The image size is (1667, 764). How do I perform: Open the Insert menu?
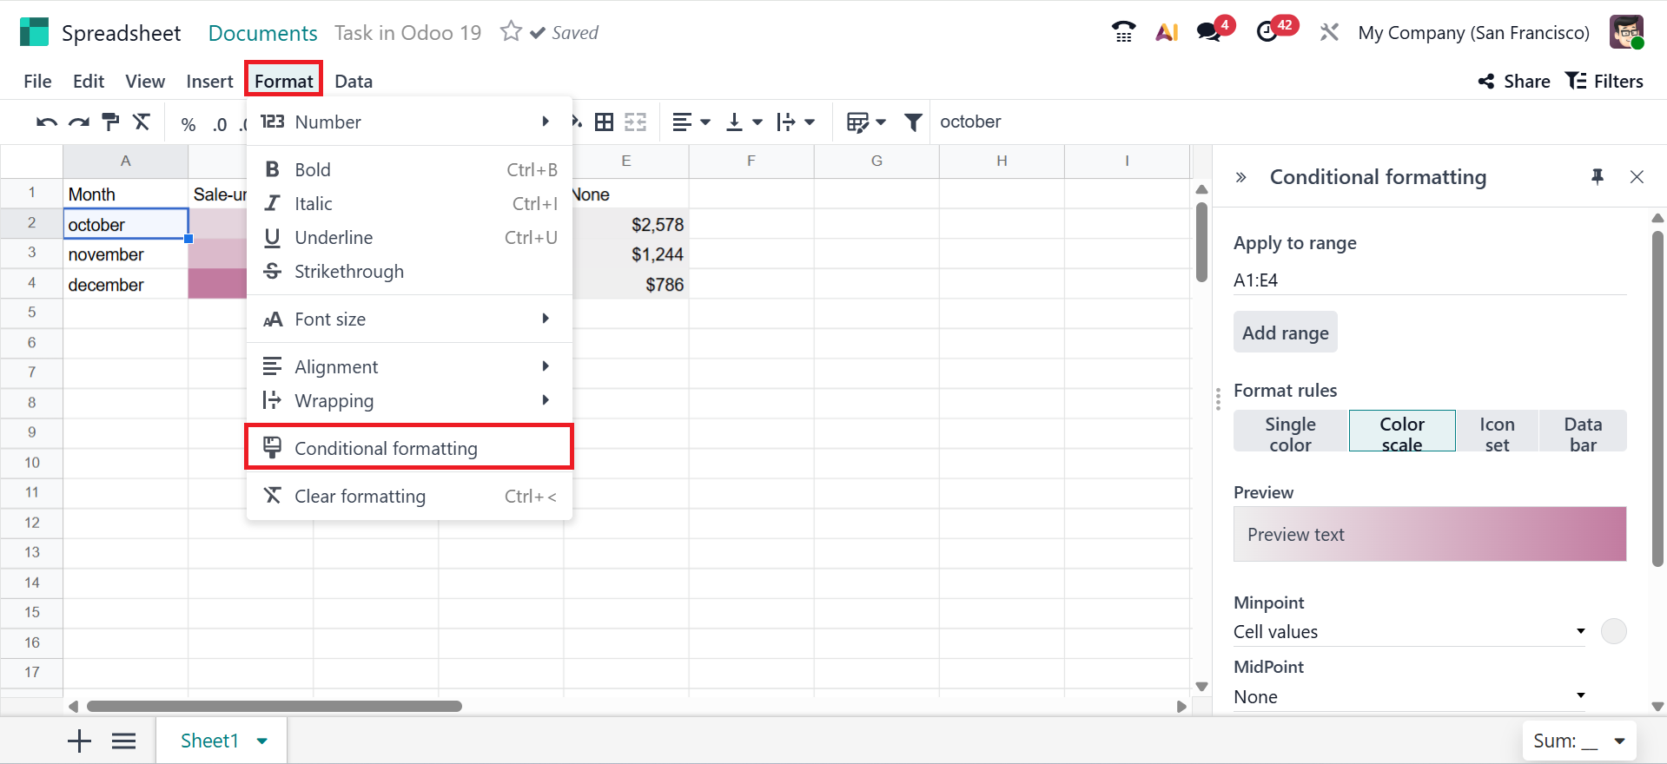[x=209, y=81]
